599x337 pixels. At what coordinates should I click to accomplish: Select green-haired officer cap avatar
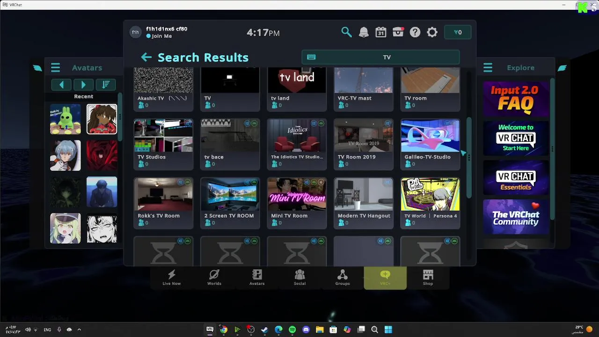(x=66, y=228)
